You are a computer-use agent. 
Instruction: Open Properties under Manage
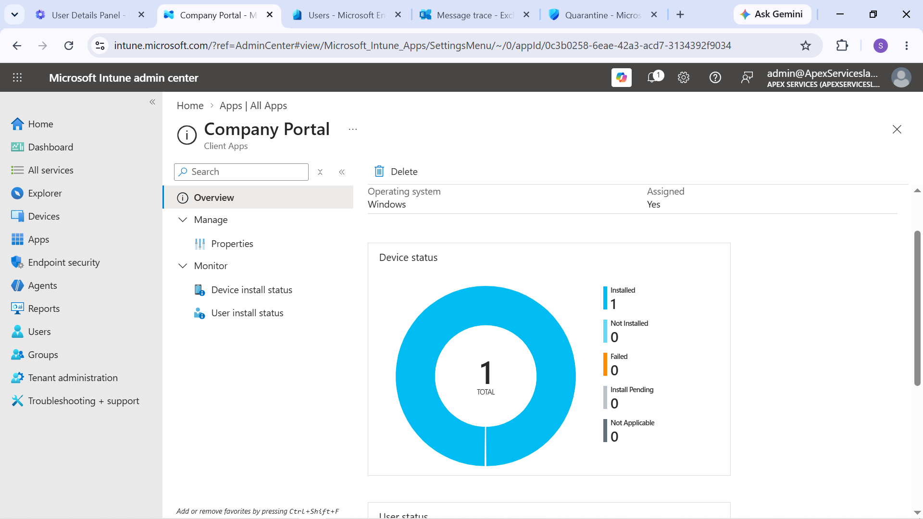pos(232,244)
